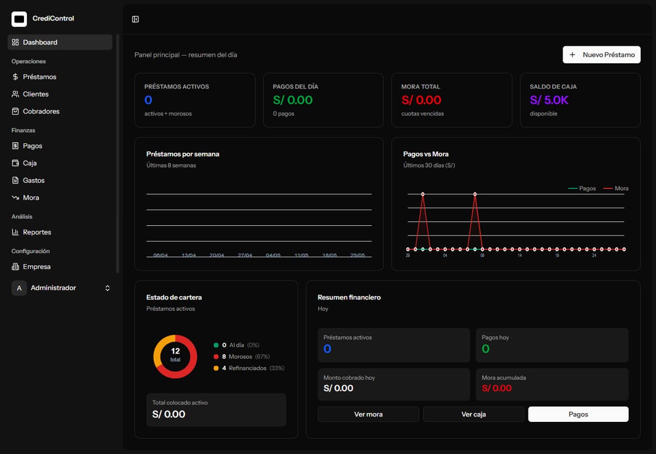Click the Préstamos dollar sign icon
Screen dimensions: 656x454
(x=15, y=77)
